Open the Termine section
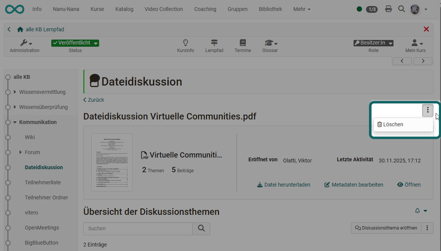Viewport: 441px width, 251px height. 243,46
